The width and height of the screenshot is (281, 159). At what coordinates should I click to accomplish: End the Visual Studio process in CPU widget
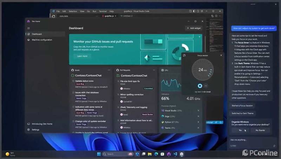point(198,111)
